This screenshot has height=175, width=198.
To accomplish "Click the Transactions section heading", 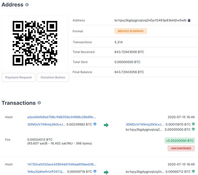I will point(19,103).
